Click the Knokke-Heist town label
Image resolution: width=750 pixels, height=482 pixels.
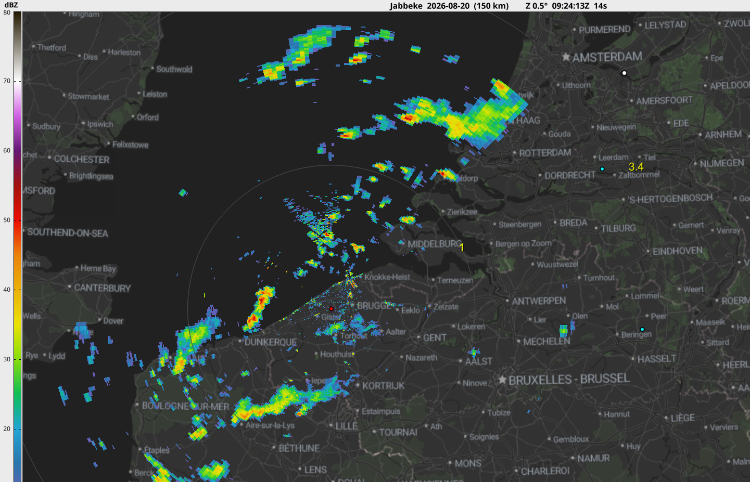tap(387, 277)
